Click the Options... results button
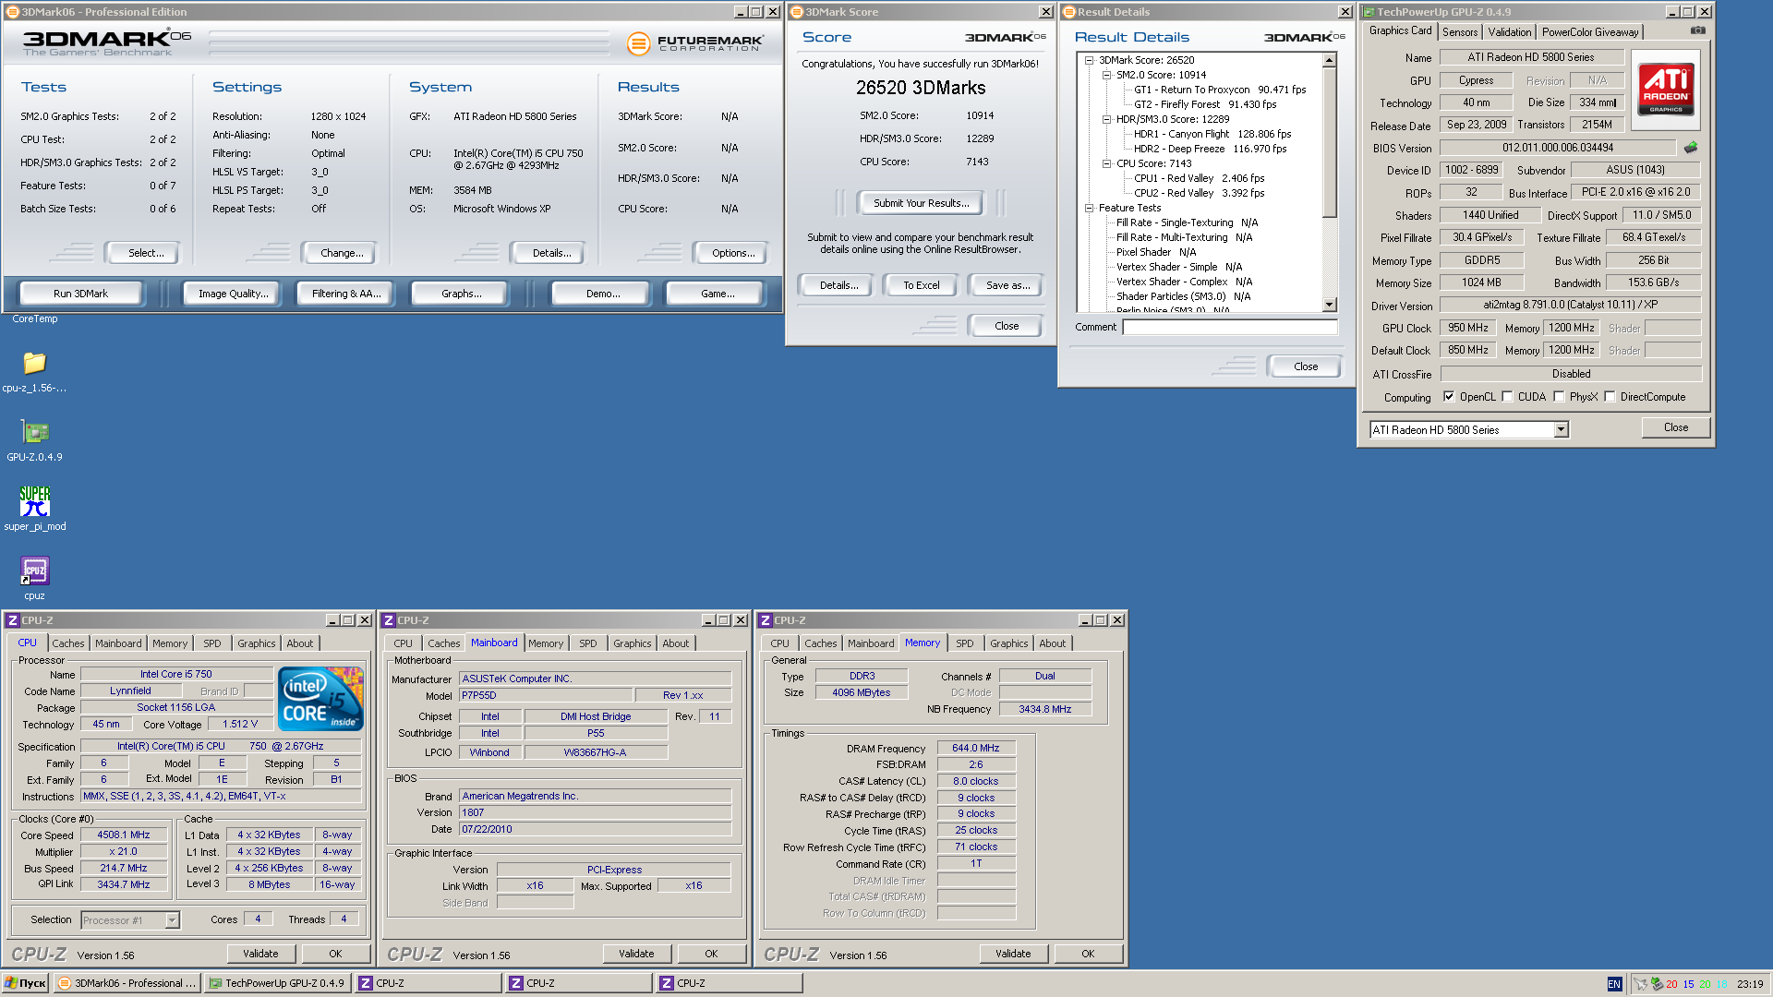The height and width of the screenshot is (997, 1773). click(x=733, y=253)
